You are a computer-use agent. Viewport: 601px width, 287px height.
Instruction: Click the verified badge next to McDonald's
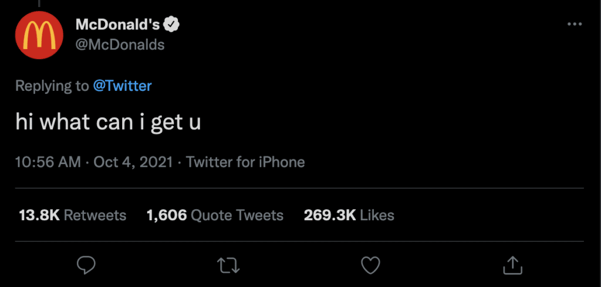[171, 25]
